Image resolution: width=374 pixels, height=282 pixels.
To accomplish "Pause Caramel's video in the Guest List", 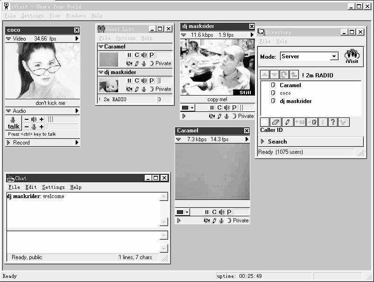I will (129, 55).
